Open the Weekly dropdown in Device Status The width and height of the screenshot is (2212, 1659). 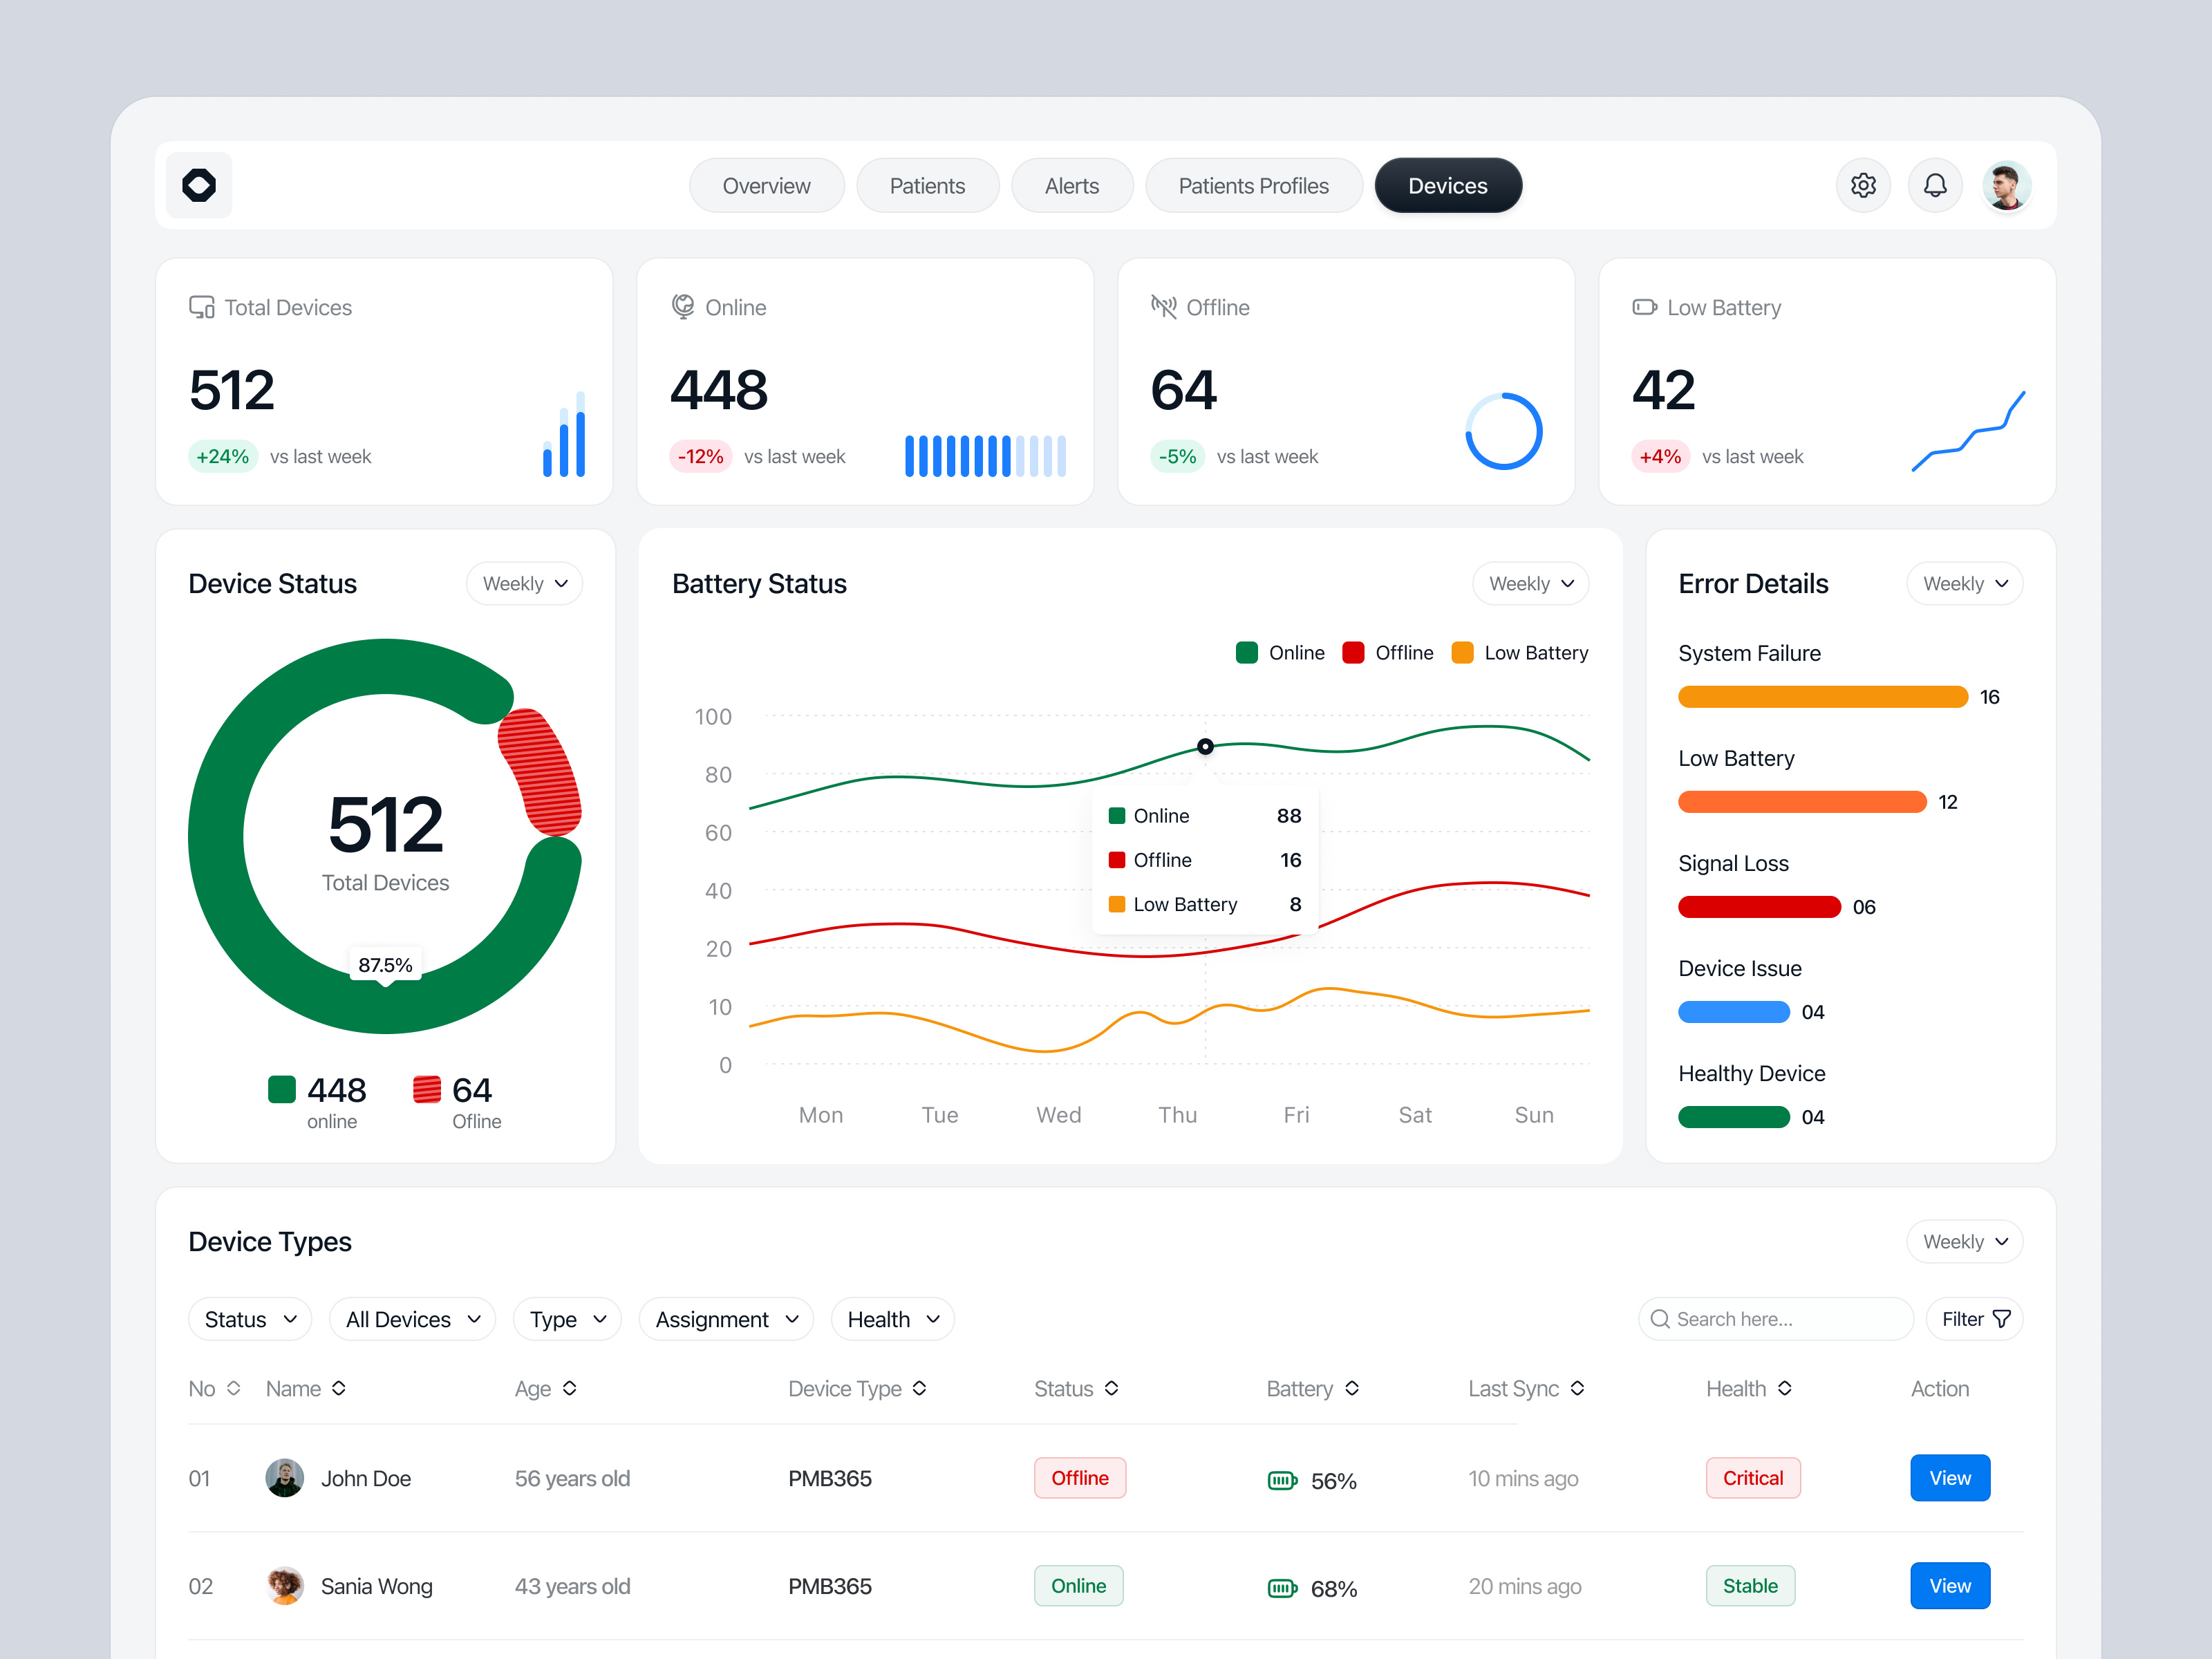(524, 583)
